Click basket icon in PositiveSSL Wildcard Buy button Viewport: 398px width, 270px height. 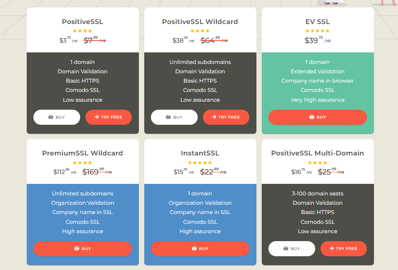tap(168, 117)
